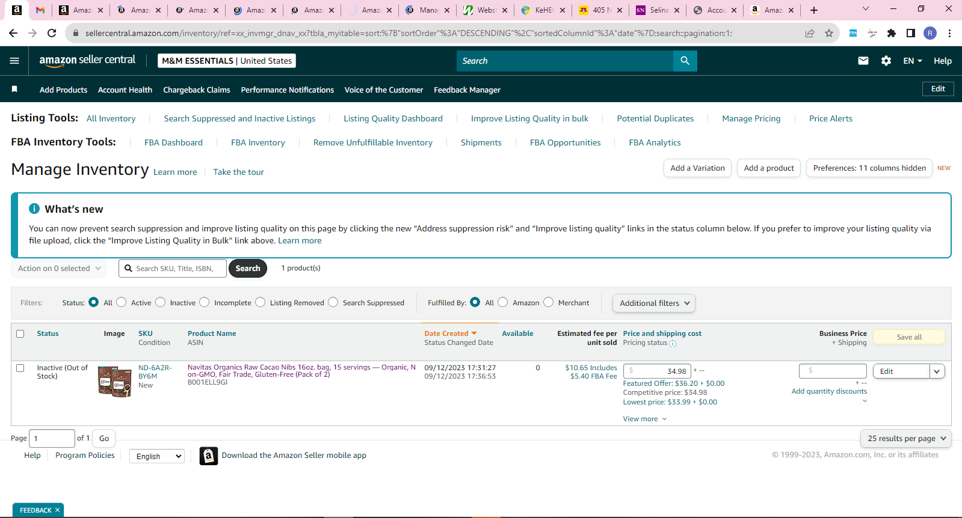Image resolution: width=962 pixels, height=518 pixels.
Task: Open Account Health in navigation bar
Action: point(125,90)
